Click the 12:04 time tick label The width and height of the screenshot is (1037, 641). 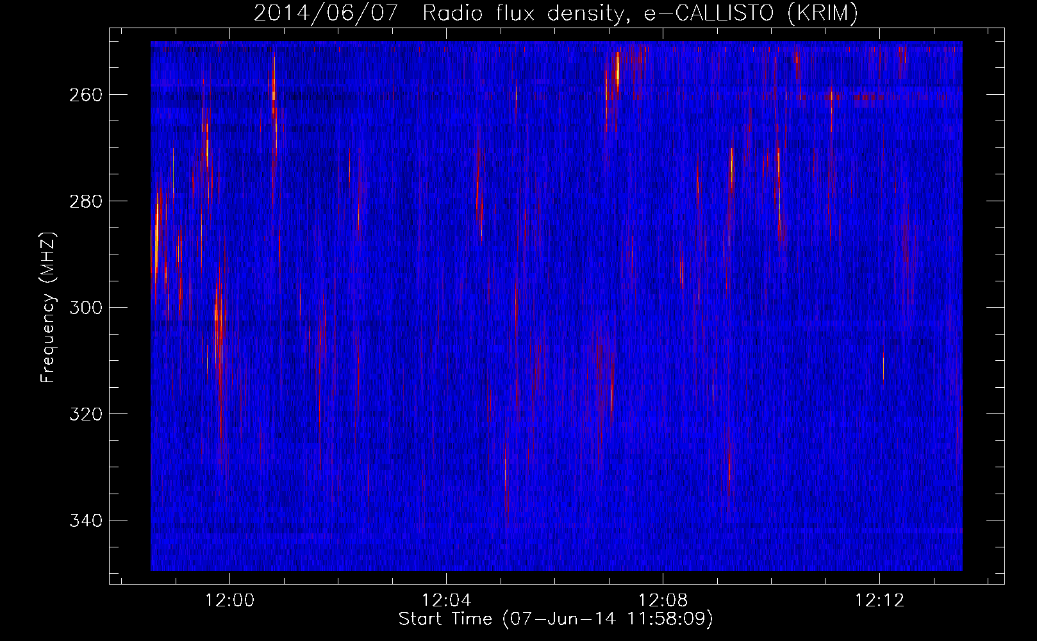pyautogui.click(x=446, y=601)
